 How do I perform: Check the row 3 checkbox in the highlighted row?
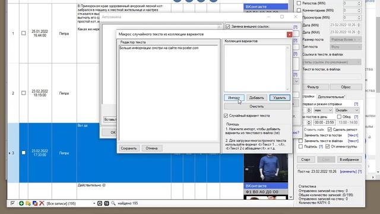click(x=24, y=153)
